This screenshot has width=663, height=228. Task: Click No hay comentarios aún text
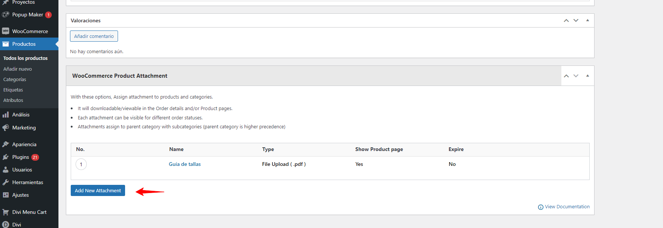point(97,52)
